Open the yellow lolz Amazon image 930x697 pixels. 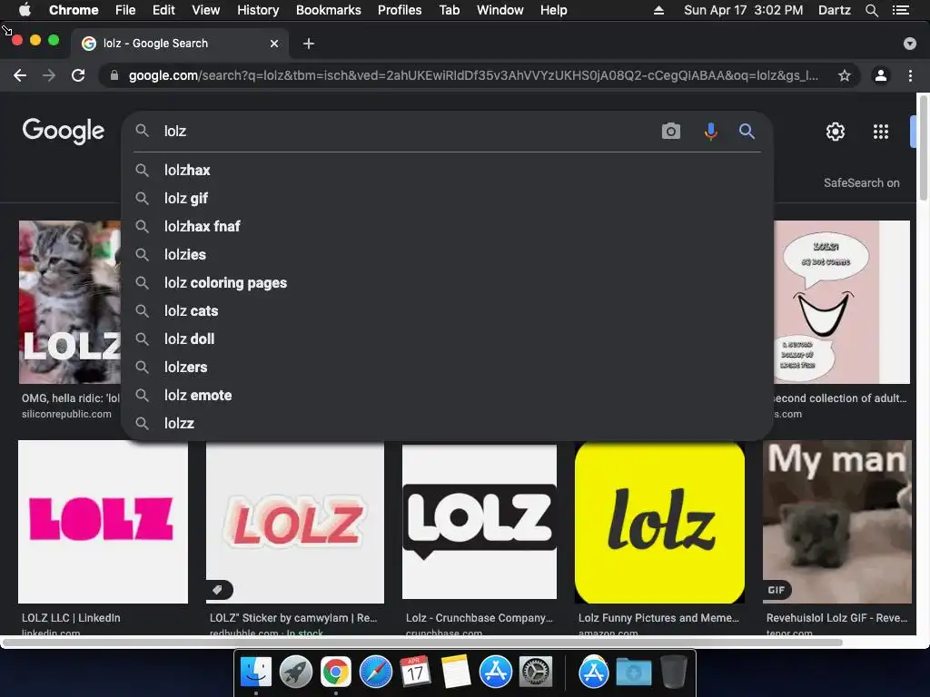659,522
